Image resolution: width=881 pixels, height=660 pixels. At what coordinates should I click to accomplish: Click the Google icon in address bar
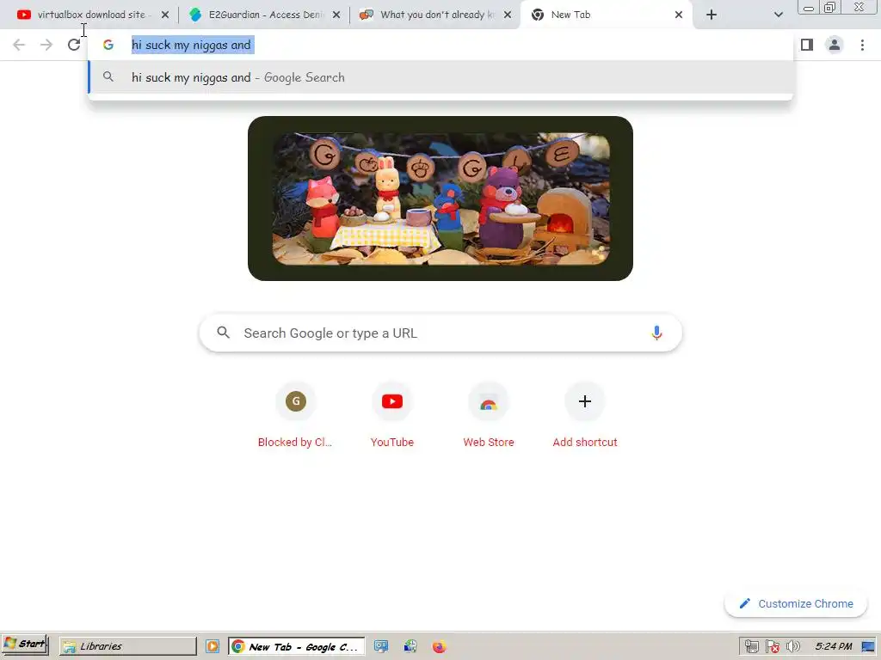click(x=108, y=45)
